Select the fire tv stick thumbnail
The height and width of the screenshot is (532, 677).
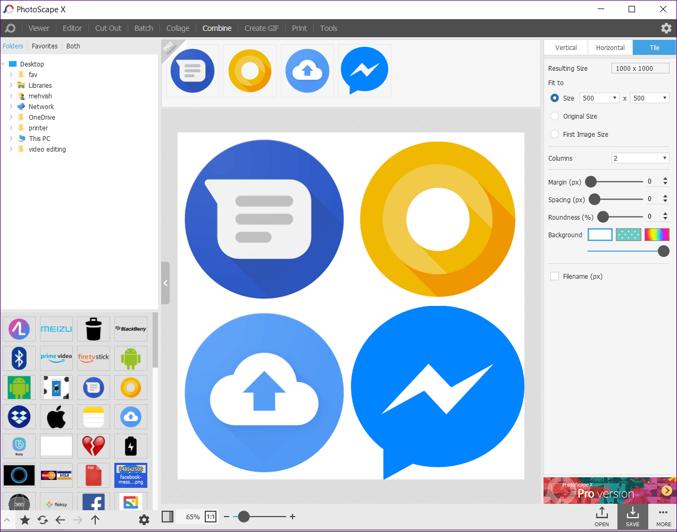pos(94,358)
